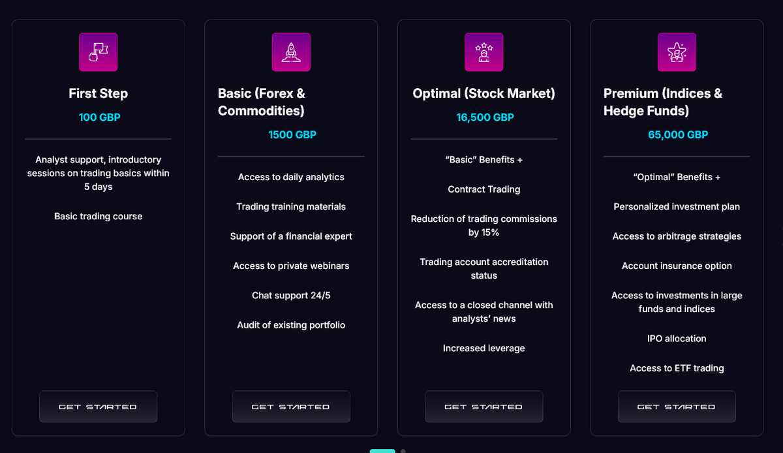Click GET STARTED on the Basic plan

click(291, 406)
